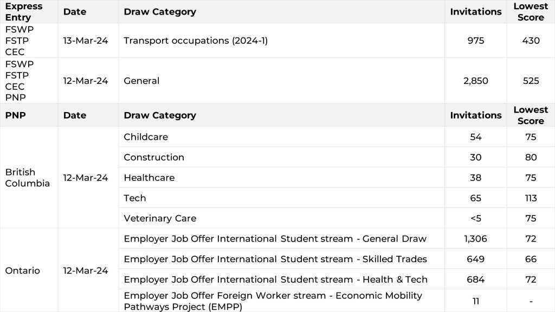This screenshot has width=555, height=312.
Task: Select the "13-Mar-24" date cell
Action: point(86,41)
